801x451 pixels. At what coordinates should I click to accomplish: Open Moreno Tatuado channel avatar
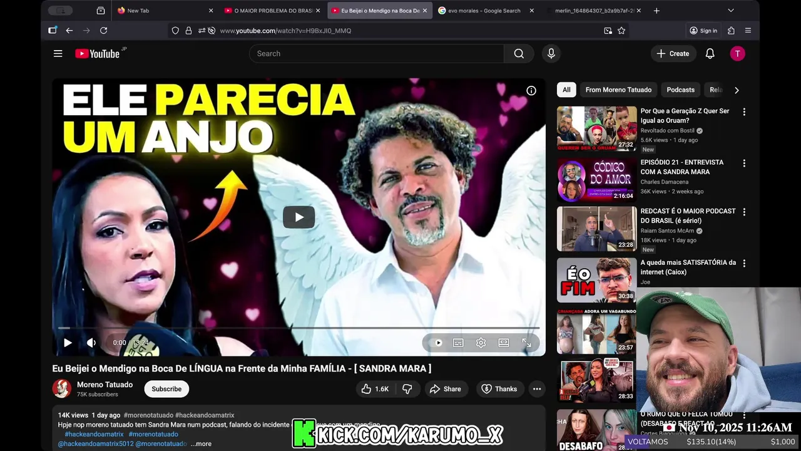coord(62,388)
